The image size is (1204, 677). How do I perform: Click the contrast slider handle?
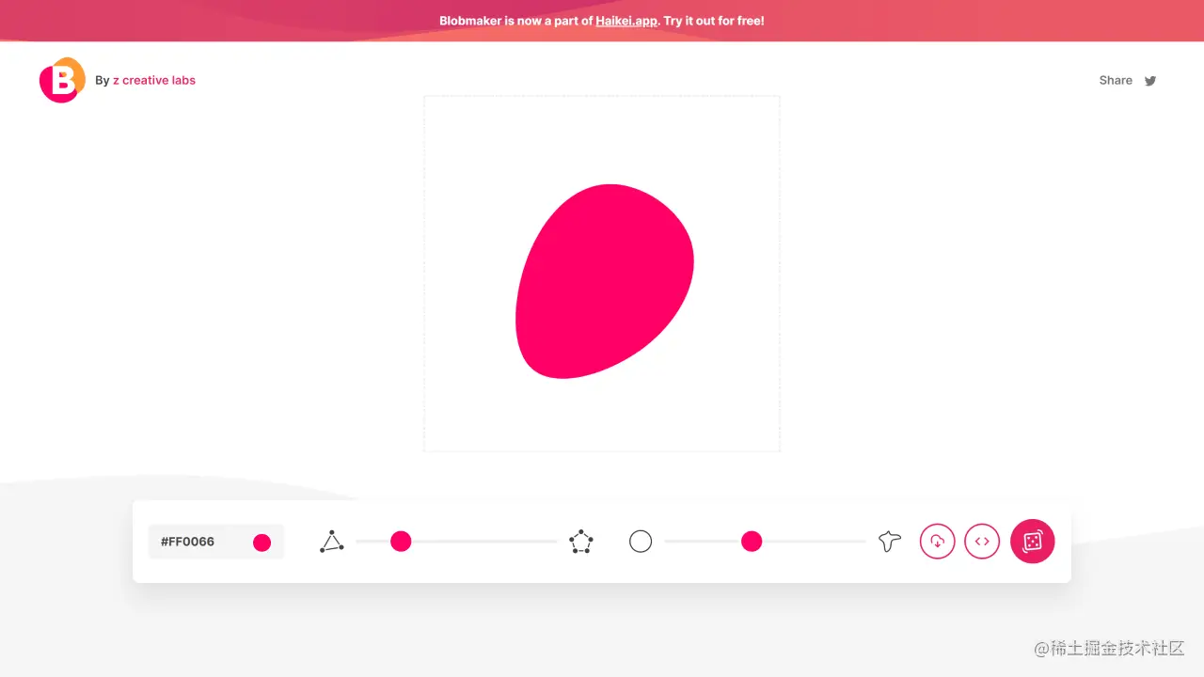click(x=752, y=542)
